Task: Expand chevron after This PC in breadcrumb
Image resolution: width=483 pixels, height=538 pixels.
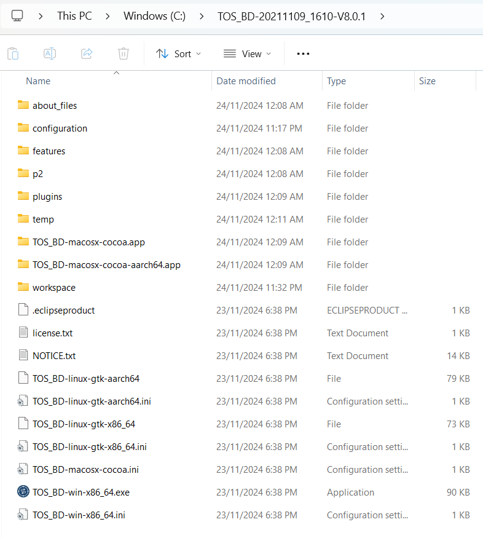Action: (x=108, y=16)
